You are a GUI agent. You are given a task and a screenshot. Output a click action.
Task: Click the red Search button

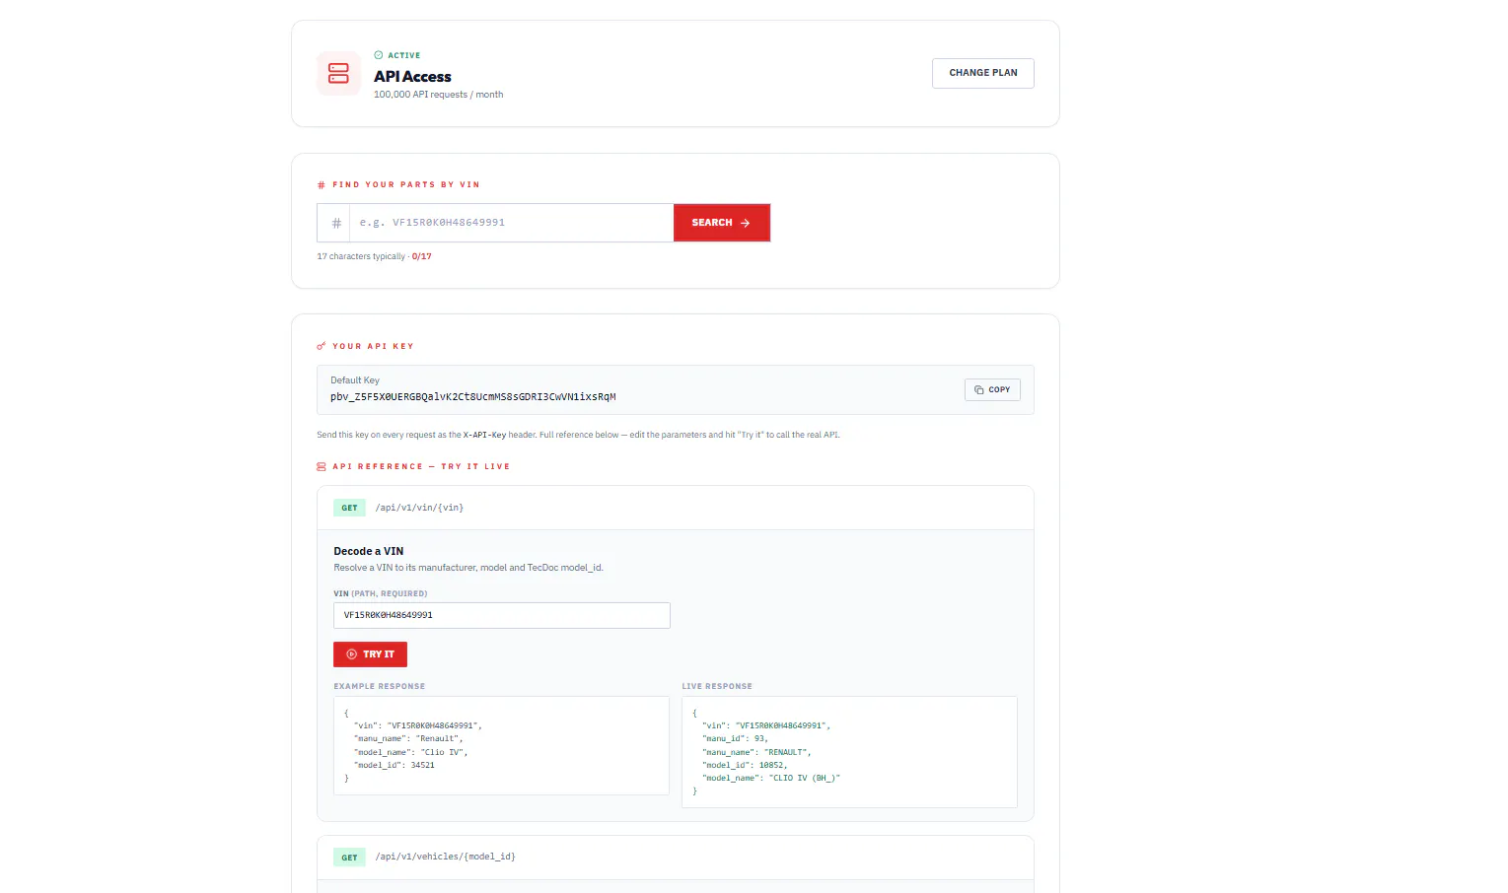(721, 223)
